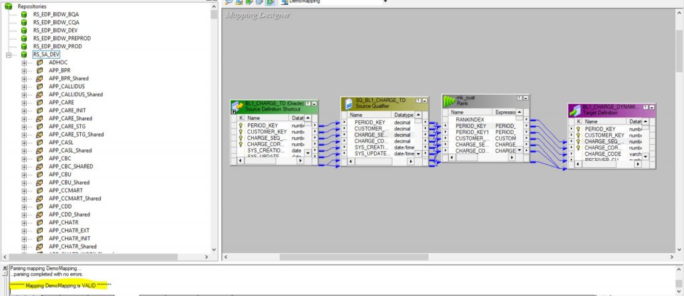Select the Repositories root node

click(x=32, y=6)
